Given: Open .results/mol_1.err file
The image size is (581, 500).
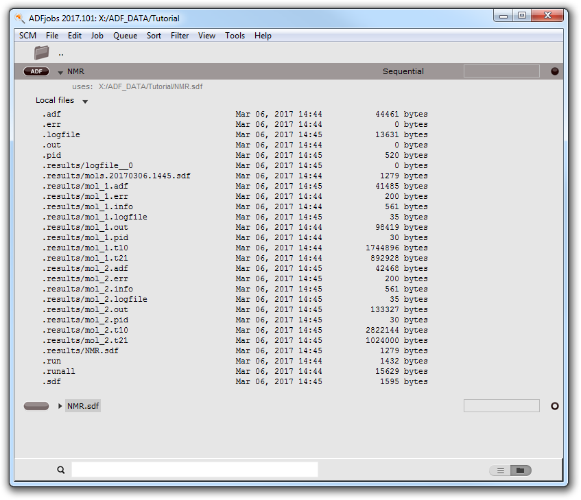Looking at the screenshot, I should pyautogui.click(x=85, y=197).
